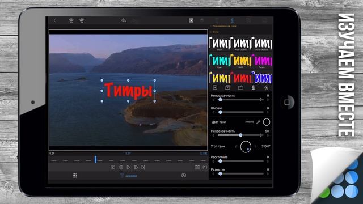Viewport: 363px width, 204px height.
Task: Apply the Purple text style preset
Action: 261,61
